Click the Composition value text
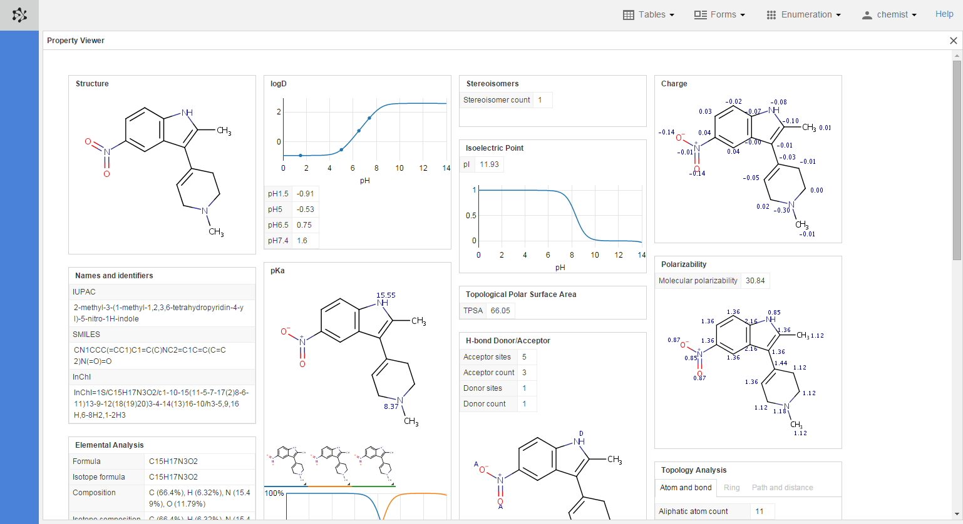 tap(199, 498)
